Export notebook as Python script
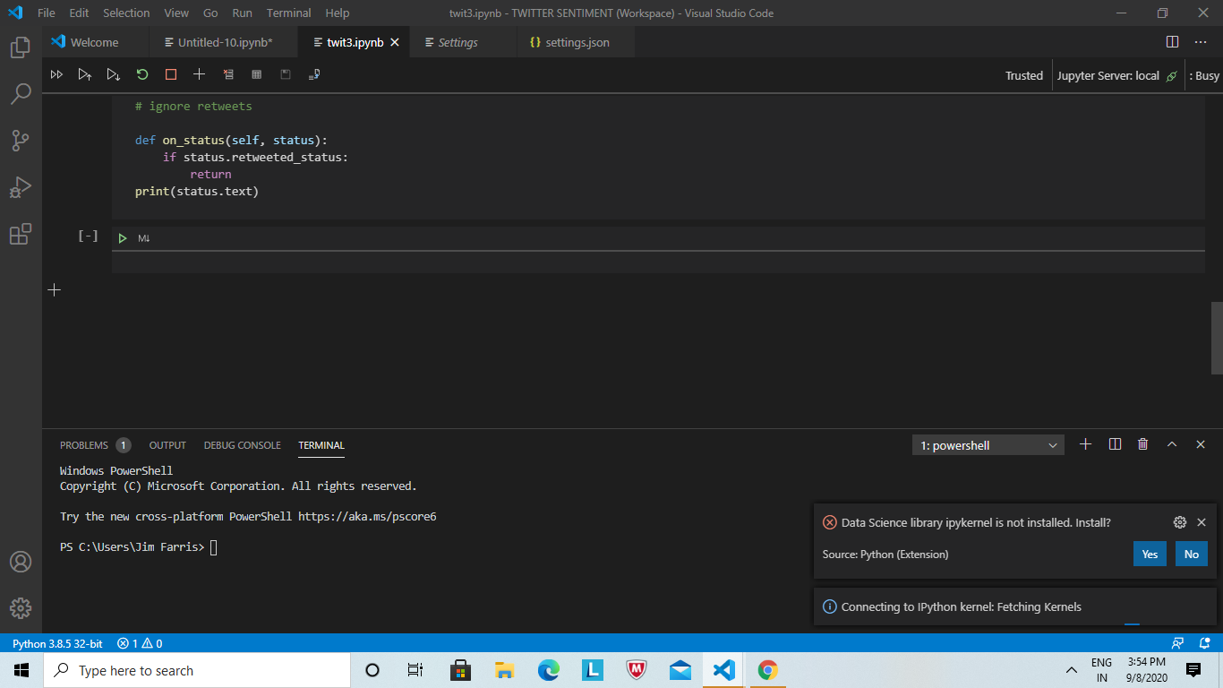The height and width of the screenshot is (688, 1223). point(314,75)
